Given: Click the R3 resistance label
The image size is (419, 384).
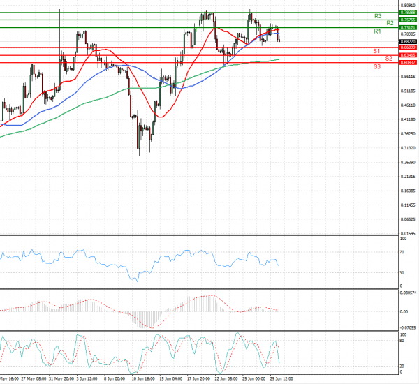Looking at the screenshot, I should point(378,16).
